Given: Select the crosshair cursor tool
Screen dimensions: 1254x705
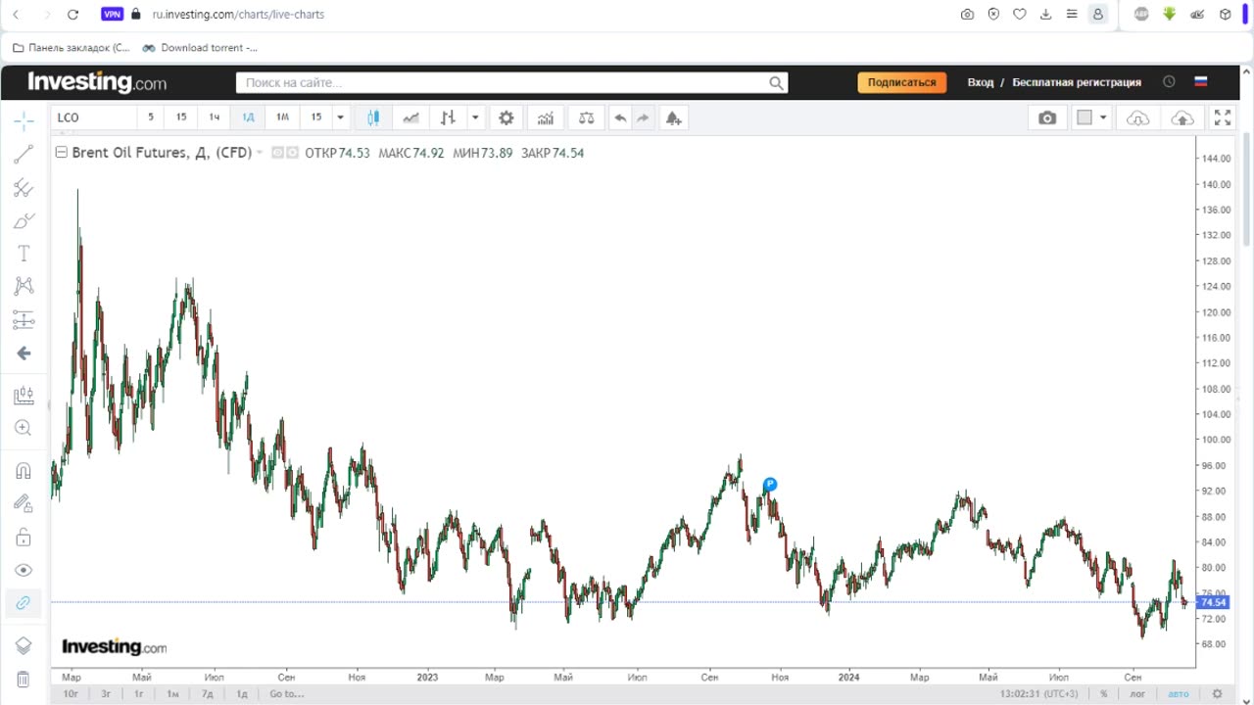Looking at the screenshot, I should pos(24,121).
